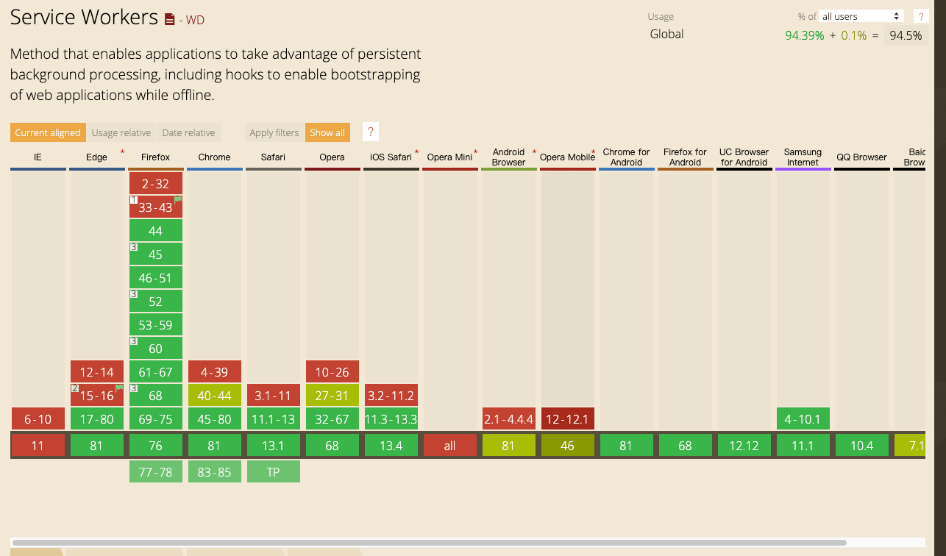Click Firefox 53-59 cell
Screen dimensions: 946x556
[156, 325]
